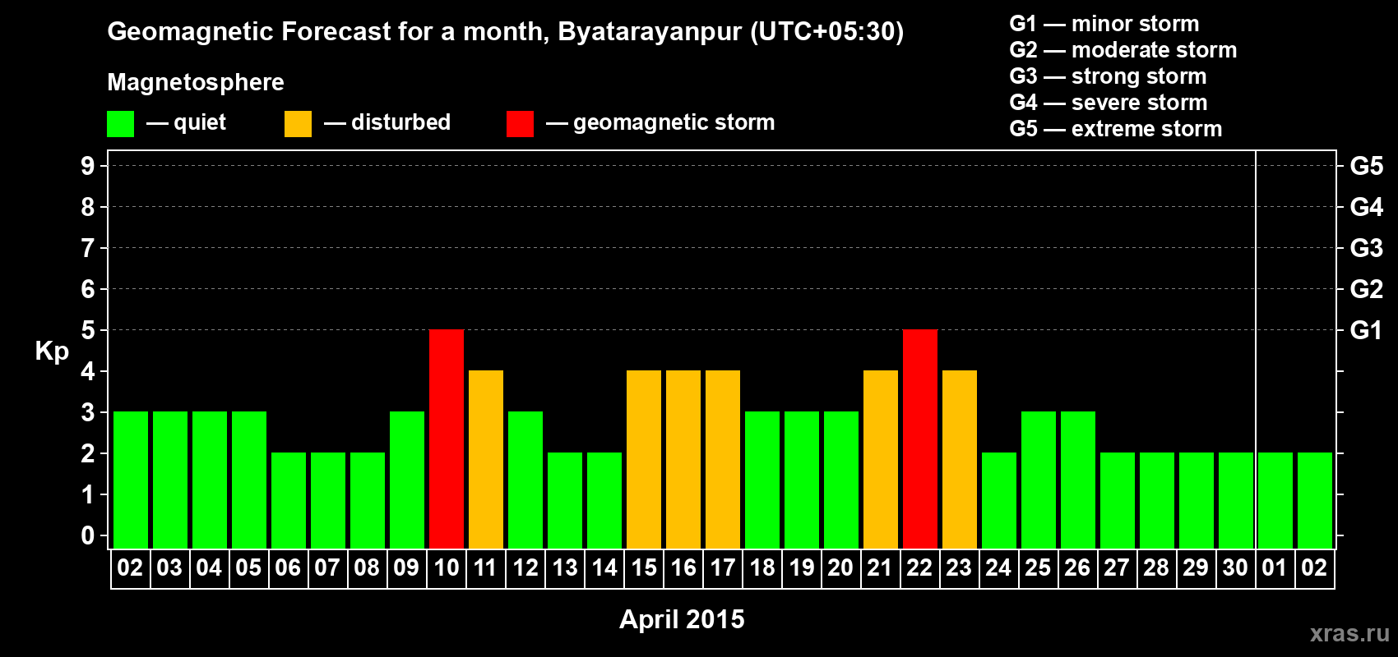This screenshot has width=1398, height=657.
Task: Click 'G3 — strong storm' legend text
Action: 1109,76
